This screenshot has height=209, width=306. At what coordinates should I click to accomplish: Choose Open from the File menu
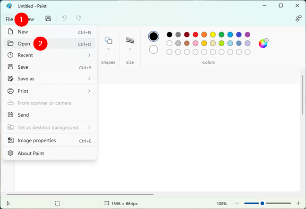click(x=50, y=44)
